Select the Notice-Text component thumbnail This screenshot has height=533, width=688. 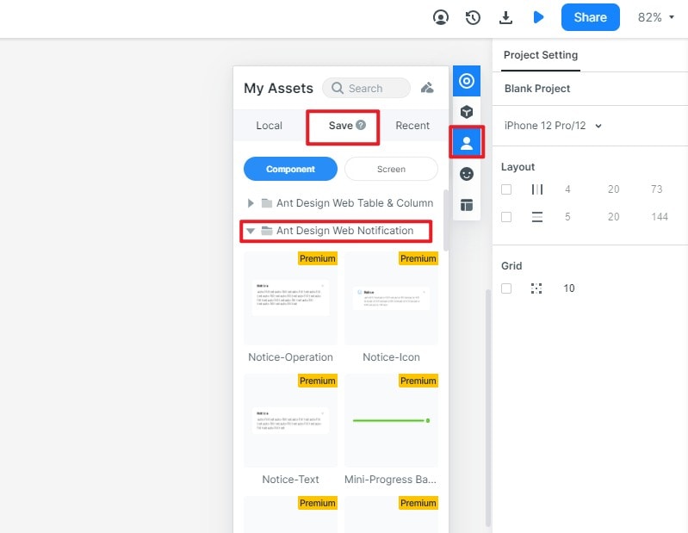click(290, 420)
